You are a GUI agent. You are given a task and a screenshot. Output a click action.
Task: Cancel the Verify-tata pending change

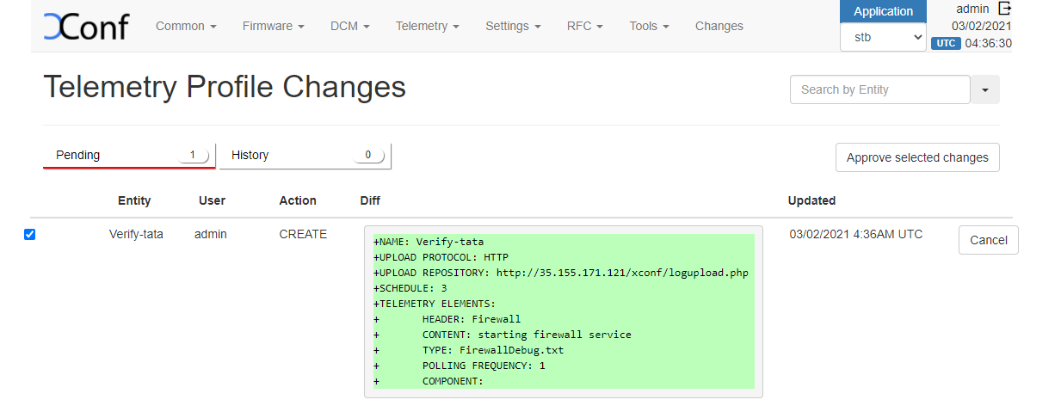988,240
